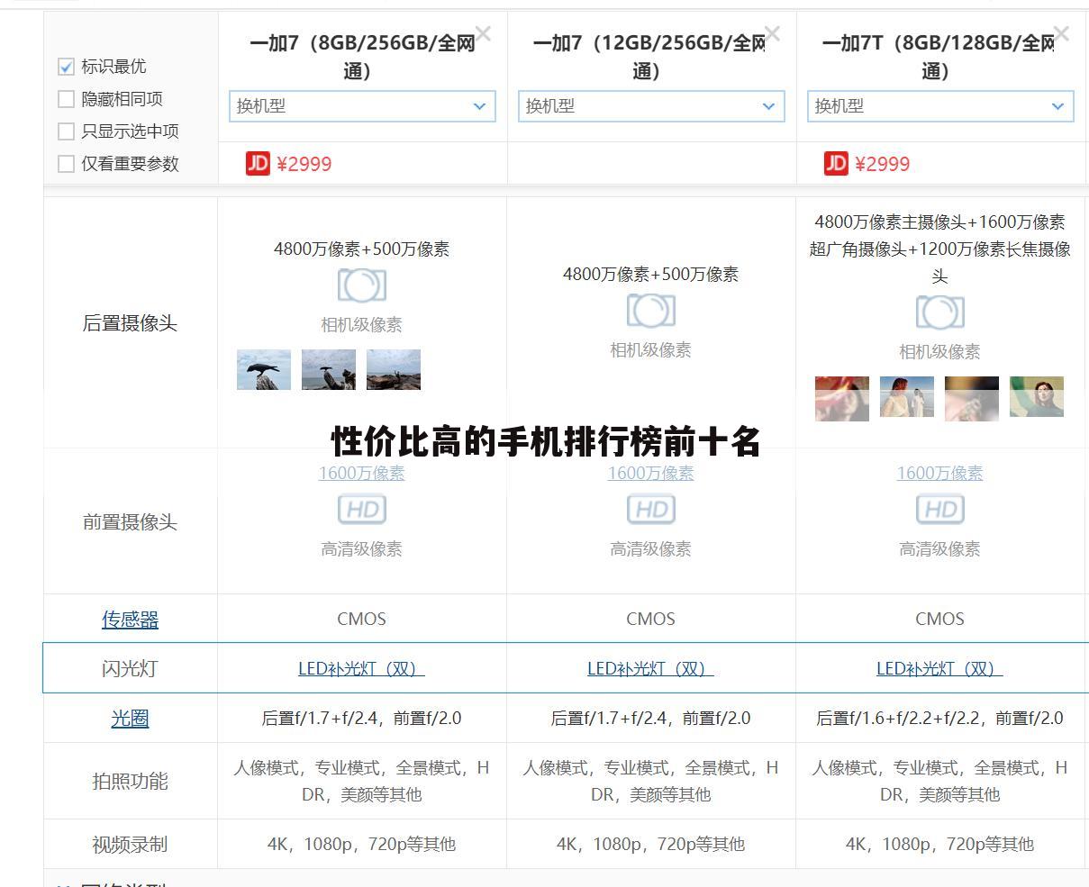Screen dimensions: 1089x887
Task: Click 1600万像素 link in 一加7 8GB column
Action: point(362,474)
